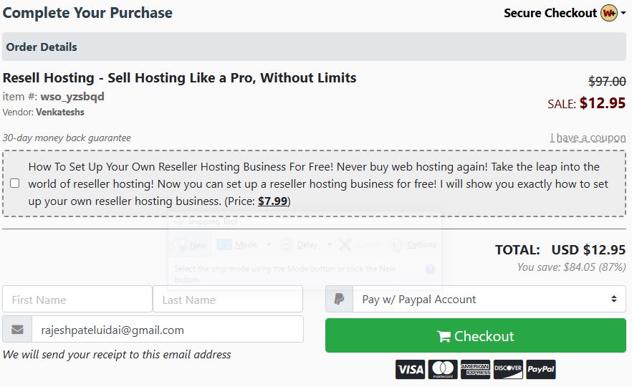Click the PayPal icon beside payment selector
This screenshot has height=387, width=632.
click(x=340, y=300)
